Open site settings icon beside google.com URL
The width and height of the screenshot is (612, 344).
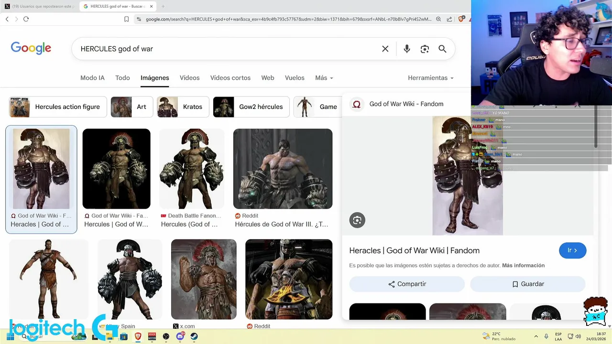pos(139,19)
